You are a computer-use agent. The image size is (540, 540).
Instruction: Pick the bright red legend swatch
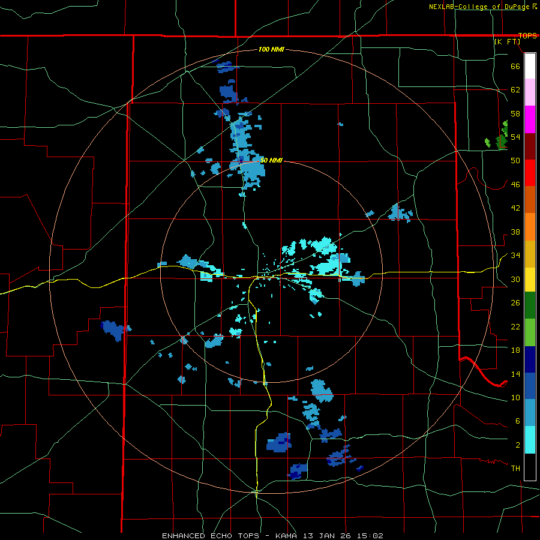pos(530,173)
